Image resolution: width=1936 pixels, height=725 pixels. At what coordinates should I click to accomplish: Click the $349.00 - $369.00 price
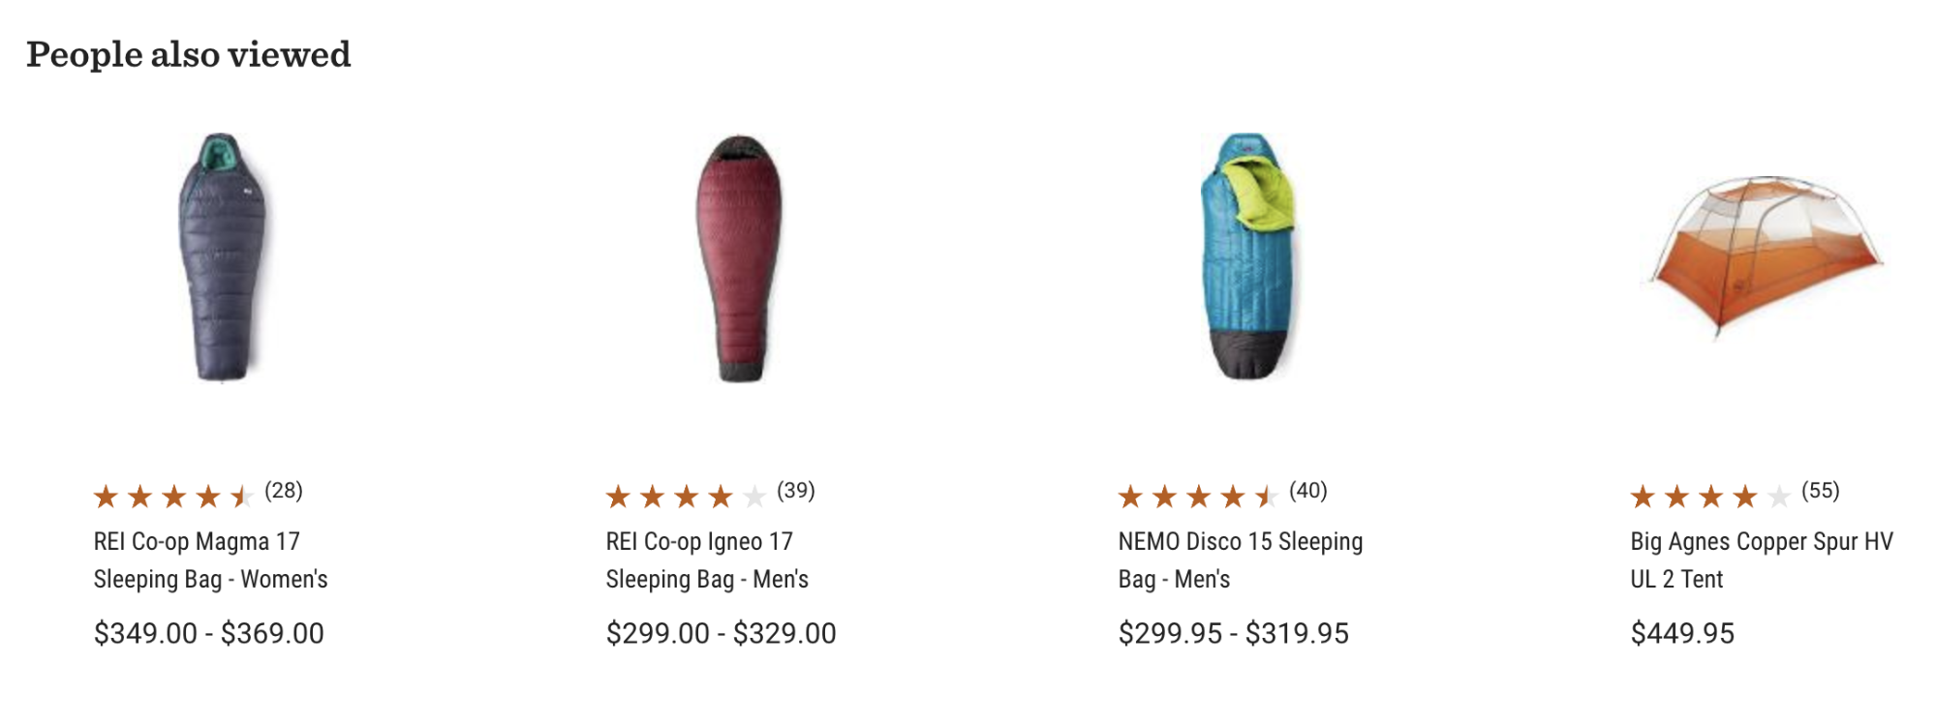(209, 633)
